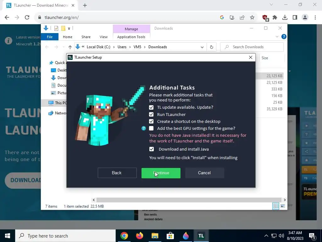Cancel the TLauncher Setup
The width and height of the screenshot is (322, 242).
click(204, 173)
